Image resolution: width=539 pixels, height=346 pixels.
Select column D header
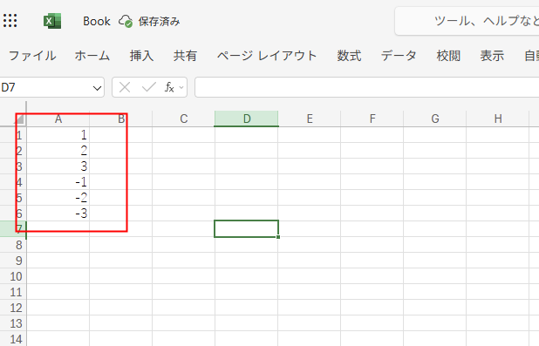click(247, 119)
